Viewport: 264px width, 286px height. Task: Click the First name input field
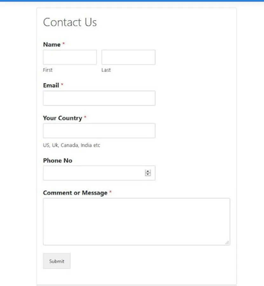pos(70,57)
